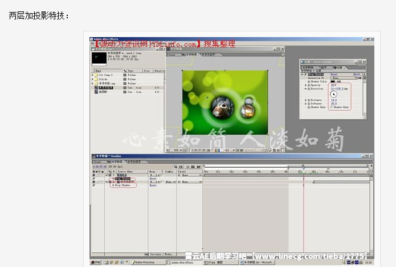This screenshot has width=396, height=267.
Task: Toggle the Shadow Color stopwatch
Action: (x=309, y=82)
